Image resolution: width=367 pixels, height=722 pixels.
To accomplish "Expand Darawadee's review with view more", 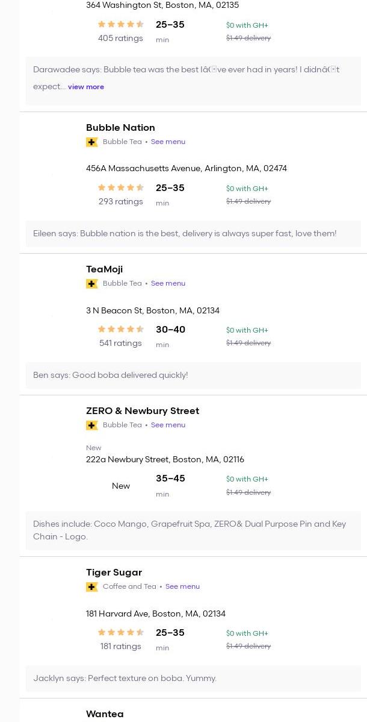I will [x=86, y=87].
